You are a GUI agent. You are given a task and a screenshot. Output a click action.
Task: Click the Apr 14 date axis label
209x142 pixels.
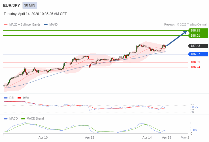[x=147, y=137]
